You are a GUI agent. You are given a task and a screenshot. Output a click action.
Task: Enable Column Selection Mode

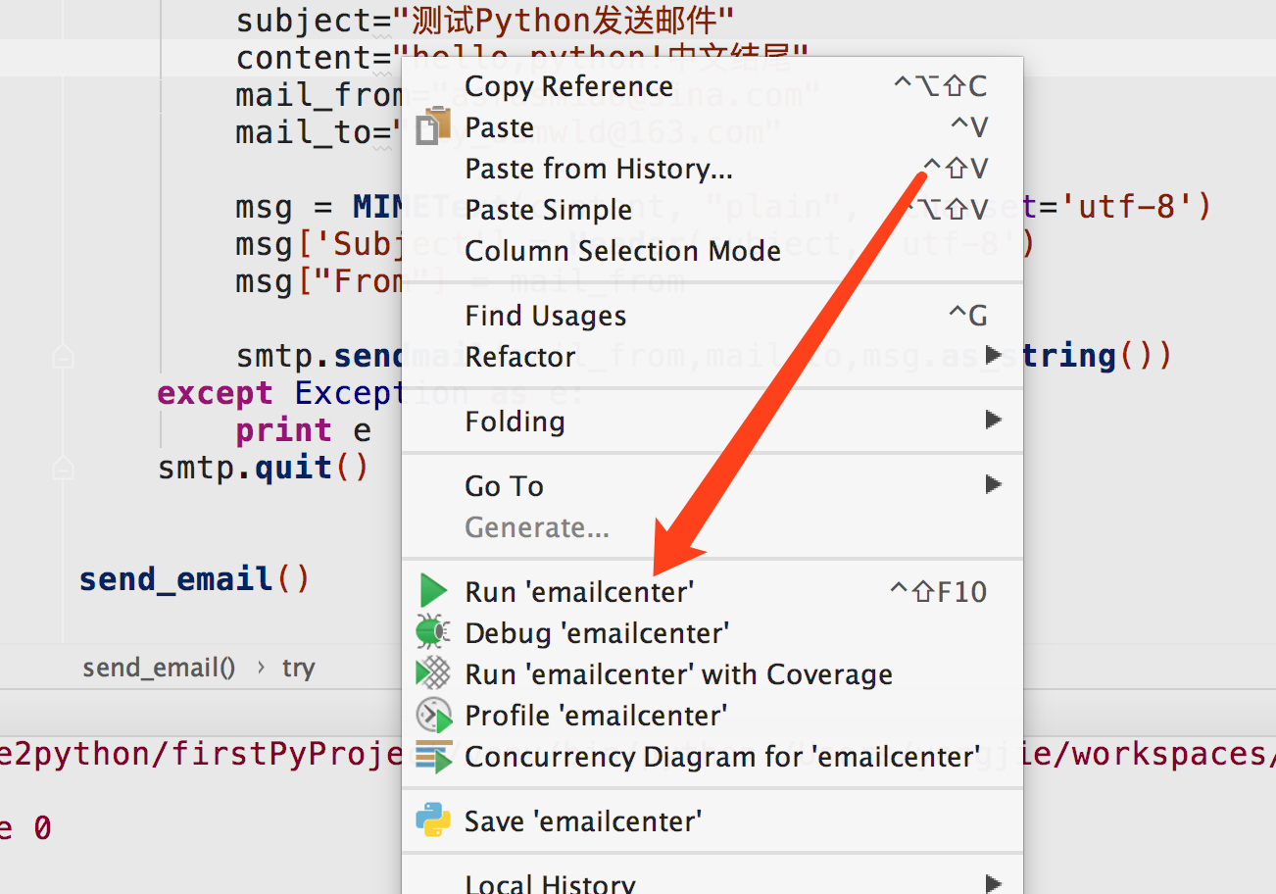712,251
